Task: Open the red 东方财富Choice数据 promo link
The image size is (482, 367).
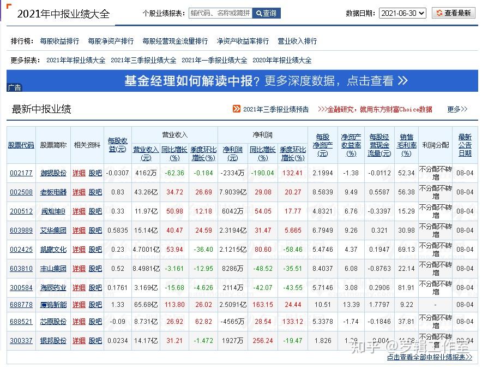Action: [375, 109]
